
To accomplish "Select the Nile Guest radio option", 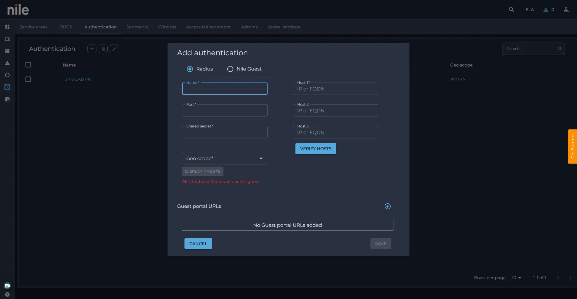I will point(230,69).
